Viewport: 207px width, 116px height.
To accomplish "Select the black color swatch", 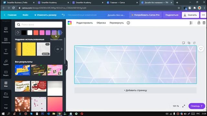I will pos(24,33).
